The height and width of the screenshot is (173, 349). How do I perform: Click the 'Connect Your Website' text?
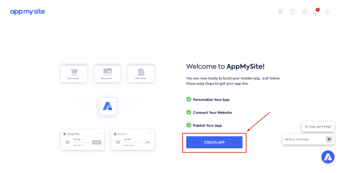(212, 113)
